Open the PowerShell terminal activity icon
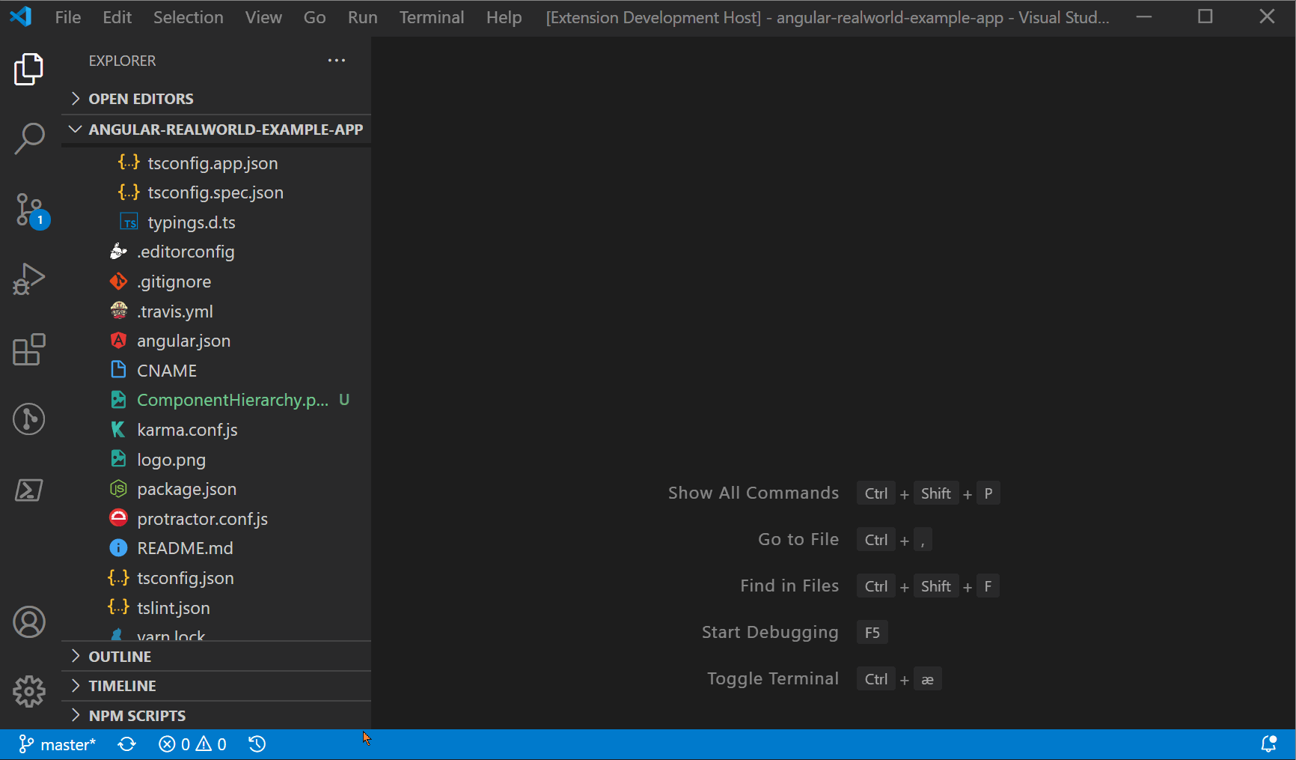The image size is (1296, 760). click(29, 490)
